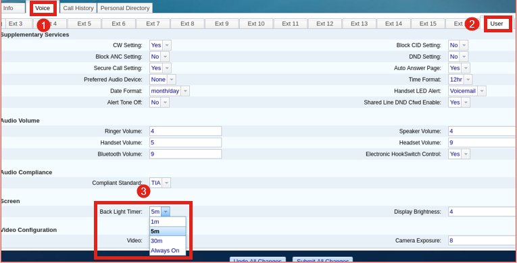Open the Personal Directory tab
Viewport: 517px width, 263px height.
click(125, 8)
